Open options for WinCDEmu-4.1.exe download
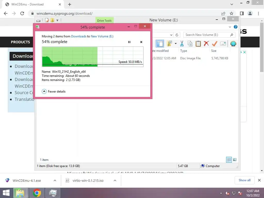 [55, 180]
